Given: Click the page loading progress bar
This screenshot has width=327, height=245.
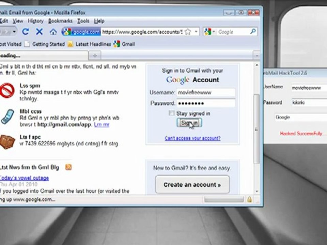Looking at the screenshot, I should [224, 199].
